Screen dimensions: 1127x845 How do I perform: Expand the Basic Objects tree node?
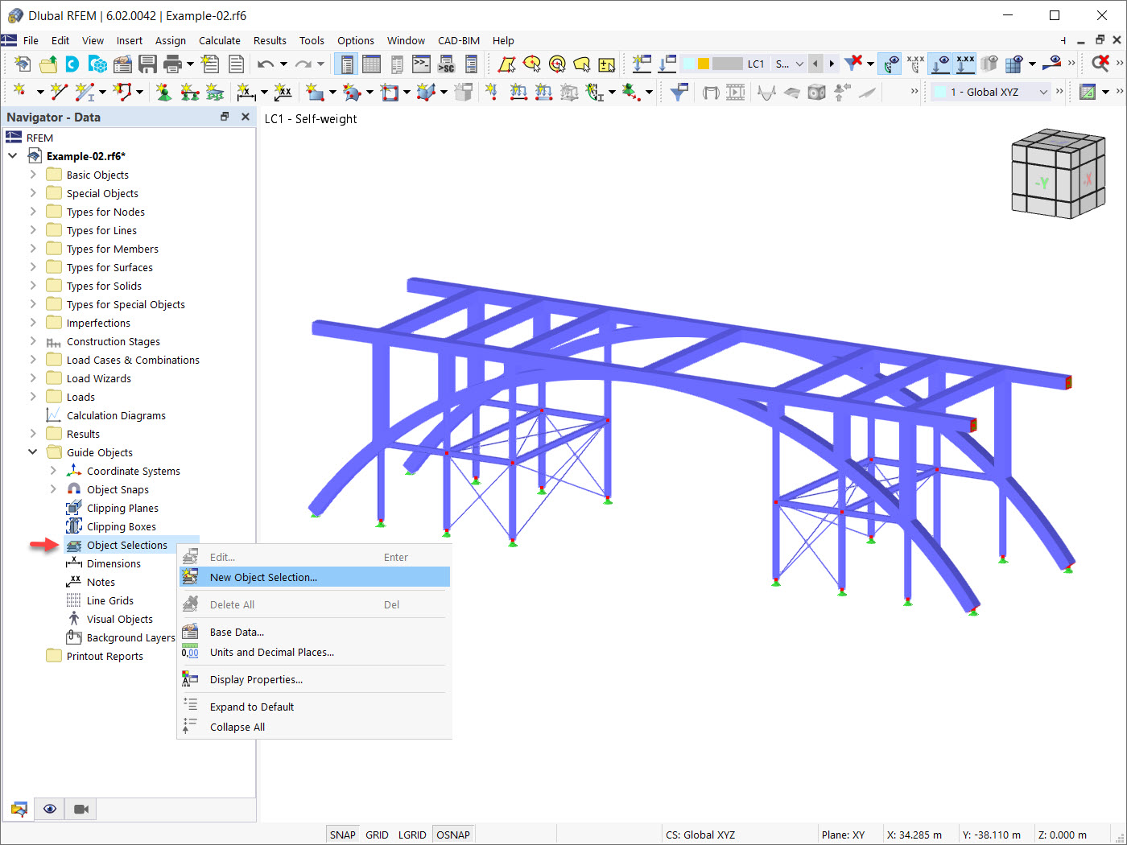coord(34,175)
